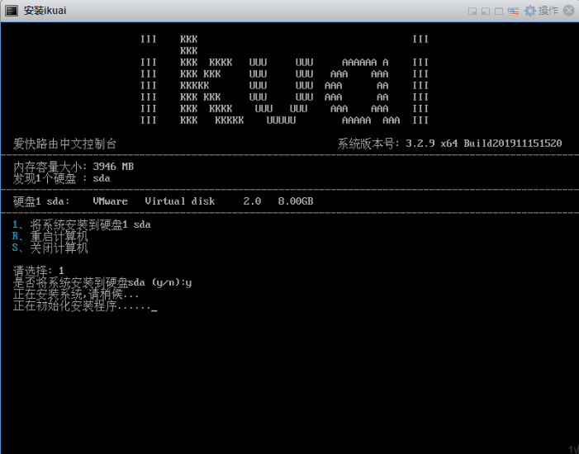This screenshot has width=579, height=454.
Task: Click the 是否将系统安装到硬盘sda (y/n):y line
Action: [x=102, y=283]
